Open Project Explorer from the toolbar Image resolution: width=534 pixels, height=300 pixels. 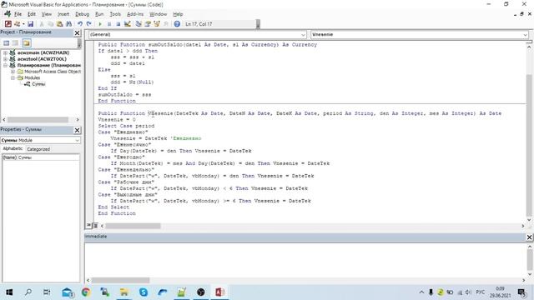pos(139,24)
